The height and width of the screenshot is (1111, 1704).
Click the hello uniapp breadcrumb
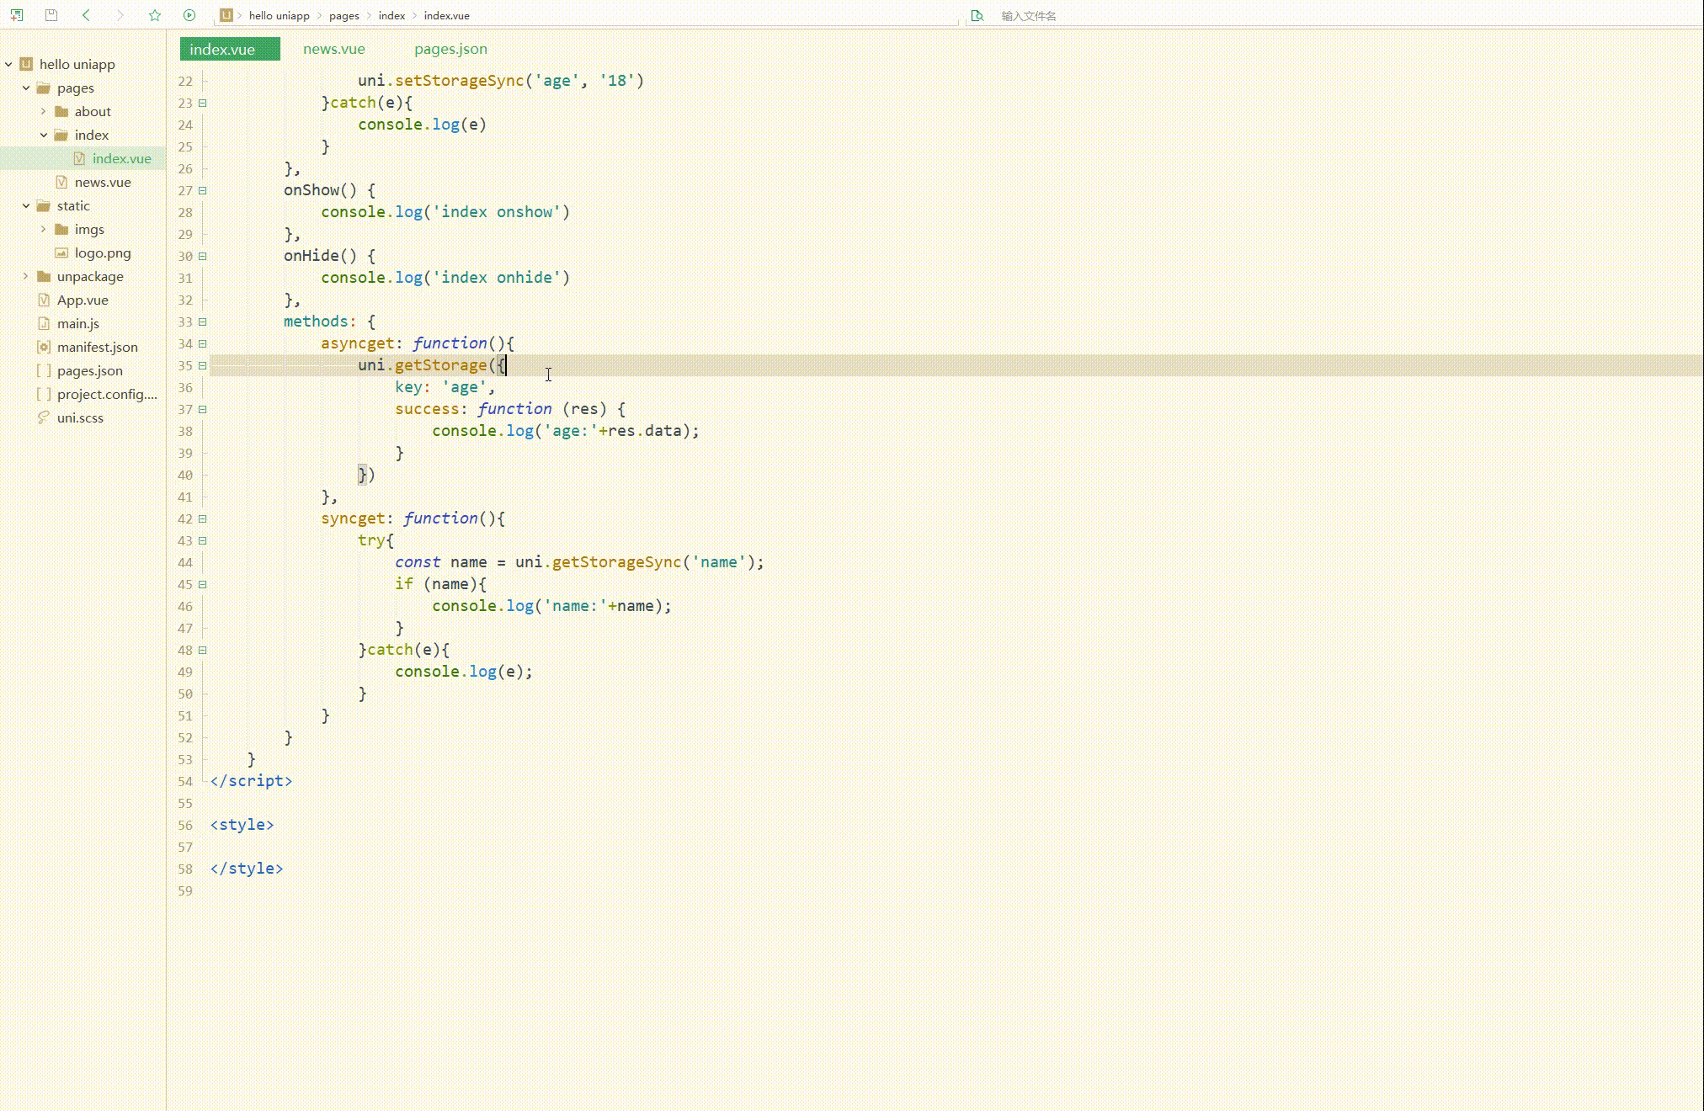280,15
